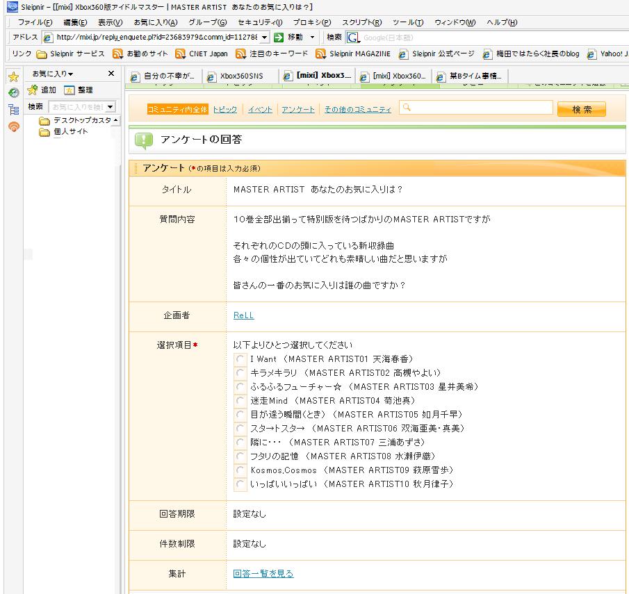Select 隣に… 三浦あずさ radio option
This screenshot has width=629, height=594.
pyautogui.click(x=240, y=443)
